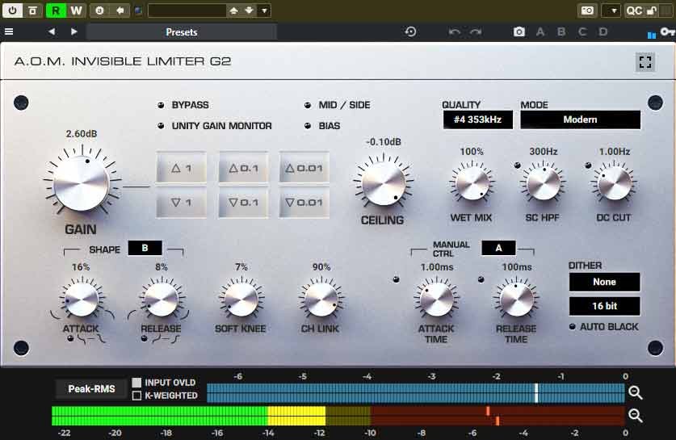Click the WET MIX knob

point(472,184)
